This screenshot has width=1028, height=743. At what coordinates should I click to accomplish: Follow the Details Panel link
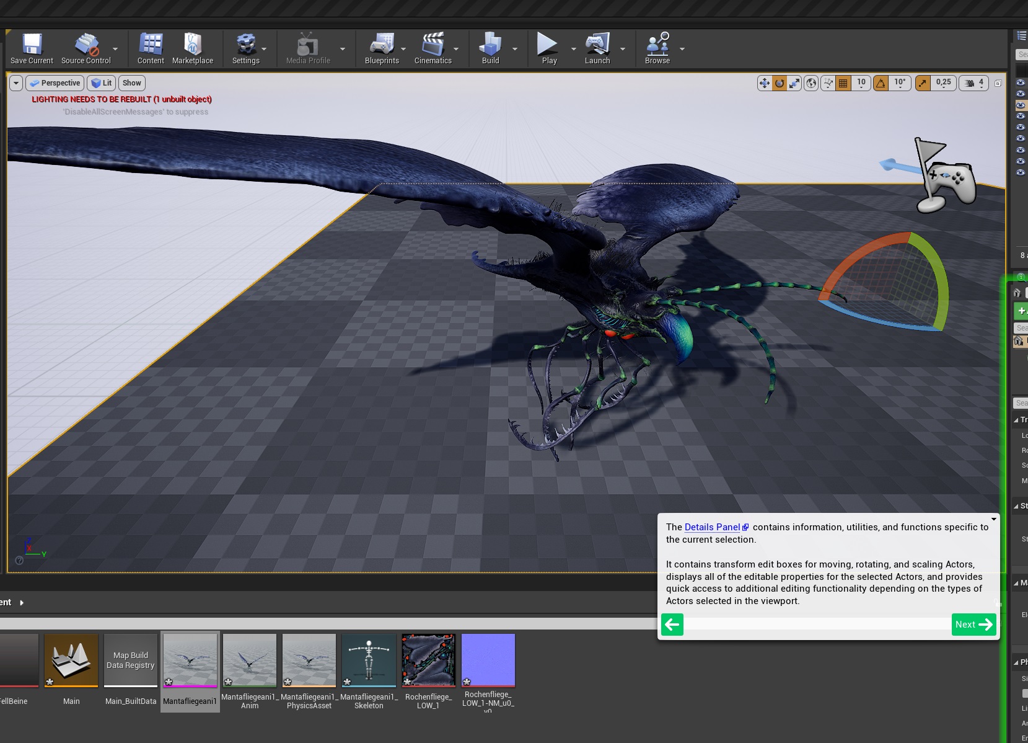712,527
